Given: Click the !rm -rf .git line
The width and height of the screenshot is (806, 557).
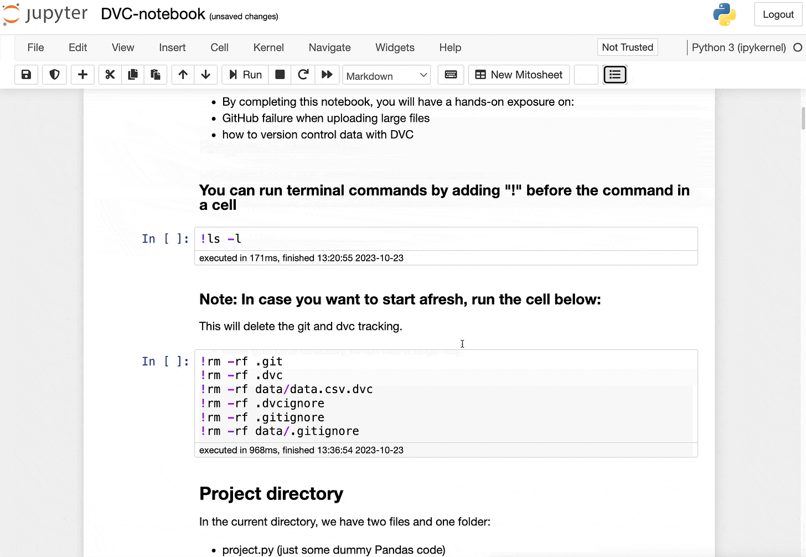Looking at the screenshot, I should pos(241,362).
